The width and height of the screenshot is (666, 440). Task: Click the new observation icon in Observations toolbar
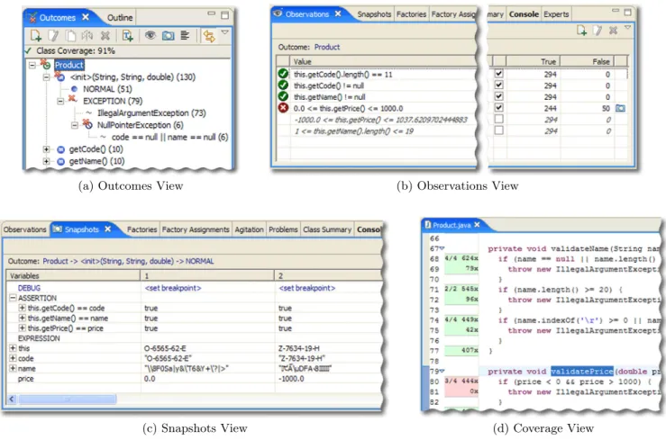[x=581, y=30]
